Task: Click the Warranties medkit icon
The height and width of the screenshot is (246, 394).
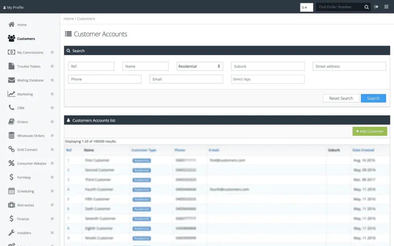Action: 11,205
